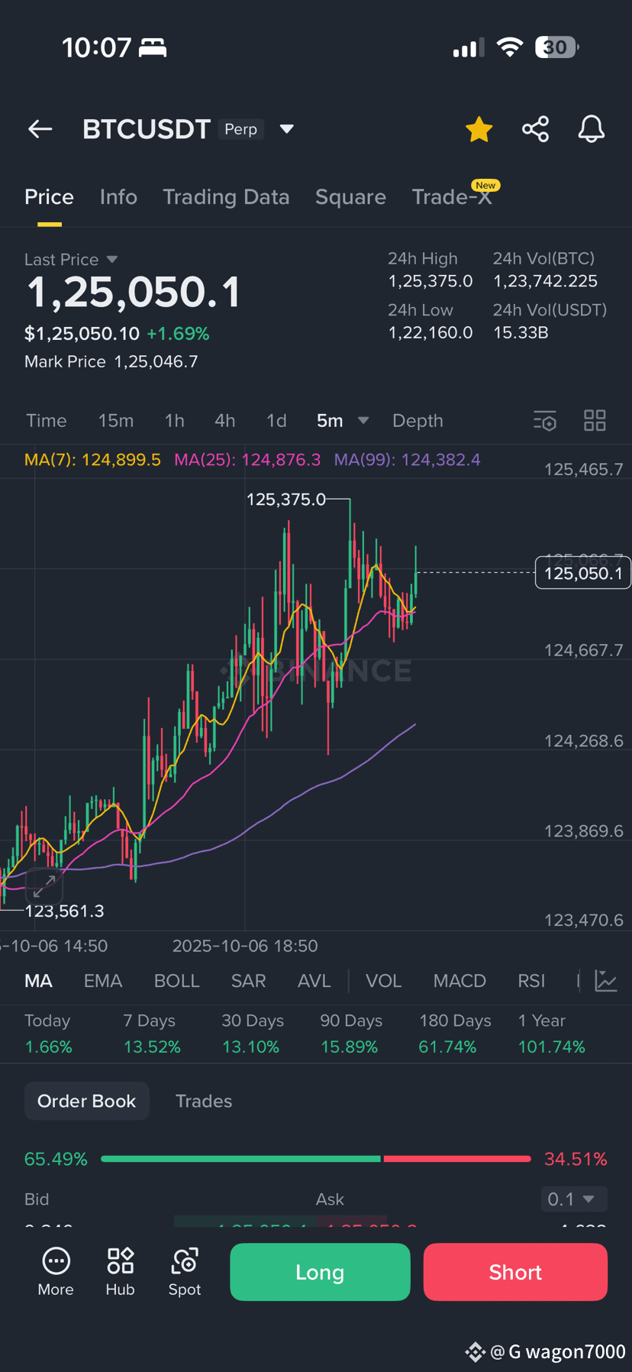Tap the 125,375.0 chart high label
Viewport: 632px width, 1372px height.
pos(286,500)
